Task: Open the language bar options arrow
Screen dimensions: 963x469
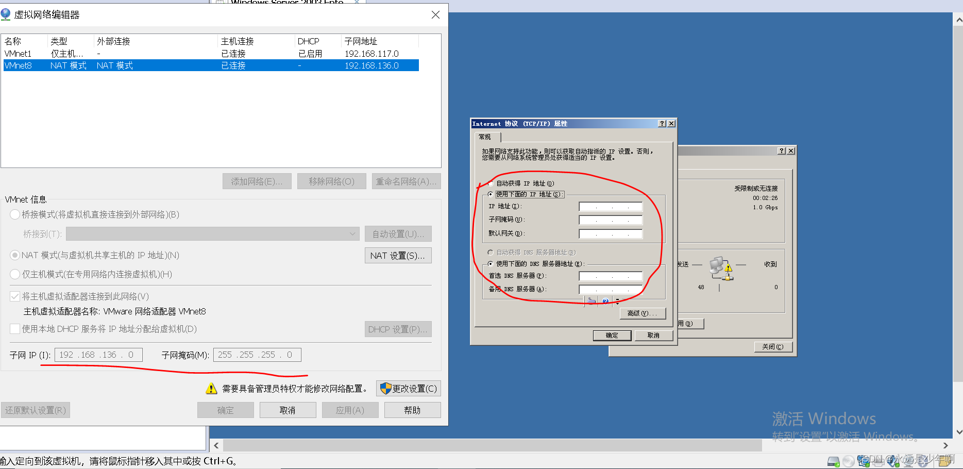Action: (617, 302)
